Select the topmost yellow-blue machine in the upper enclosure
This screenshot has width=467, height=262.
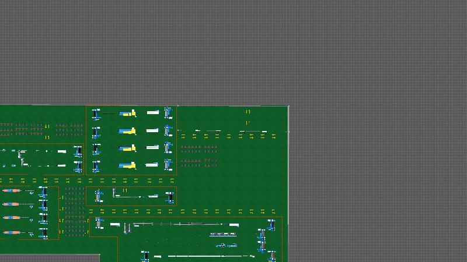tap(128, 113)
